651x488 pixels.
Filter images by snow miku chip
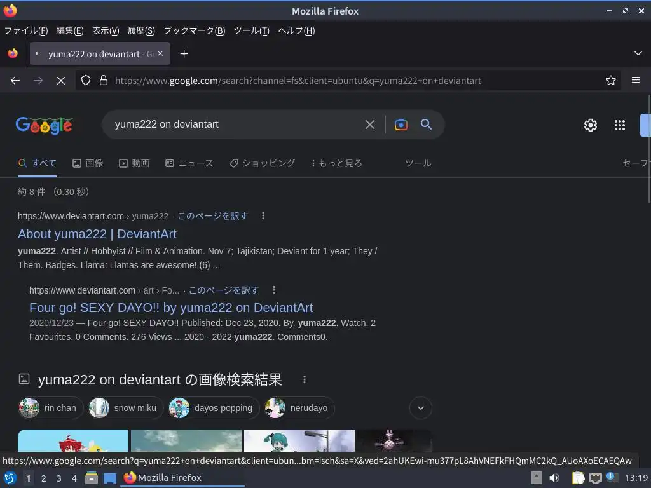[126, 408]
